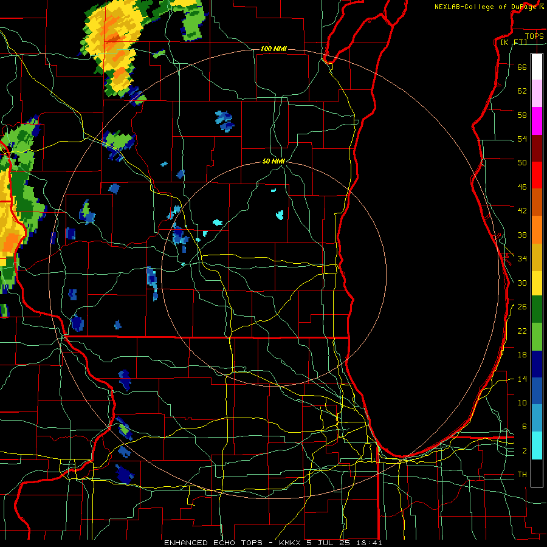Select the "10" legend value
This screenshot has height=547, width=547.
click(522, 402)
